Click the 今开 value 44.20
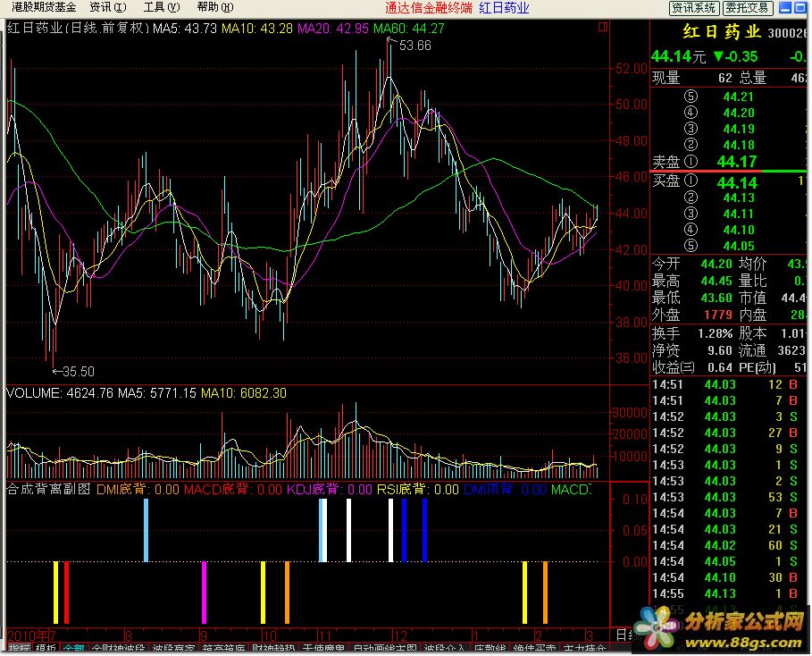 (x=716, y=265)
